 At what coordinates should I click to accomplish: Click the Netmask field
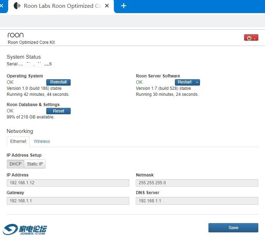197,183
